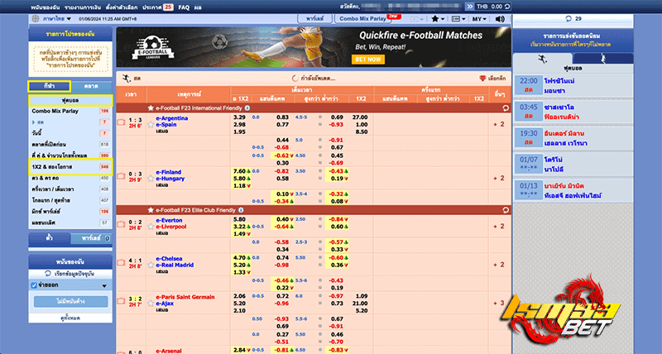Viewport: 662px width, 354px height.
Task: Open Combo Mix Parlay in sidebar list
Action: (70, 112)
